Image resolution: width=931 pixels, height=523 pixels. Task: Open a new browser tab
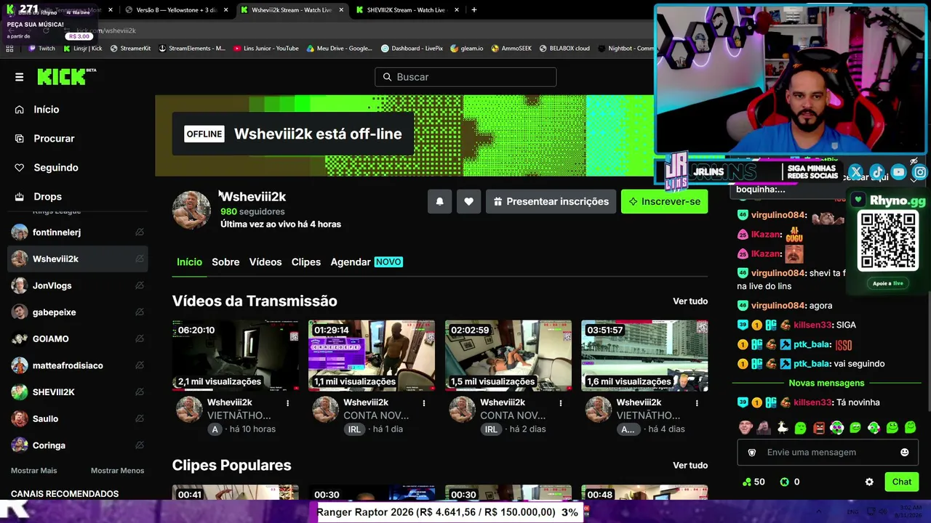(474, 10)
